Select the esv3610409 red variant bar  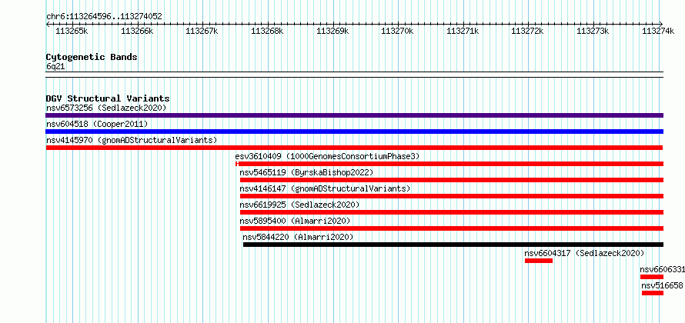tap(449, 164)
